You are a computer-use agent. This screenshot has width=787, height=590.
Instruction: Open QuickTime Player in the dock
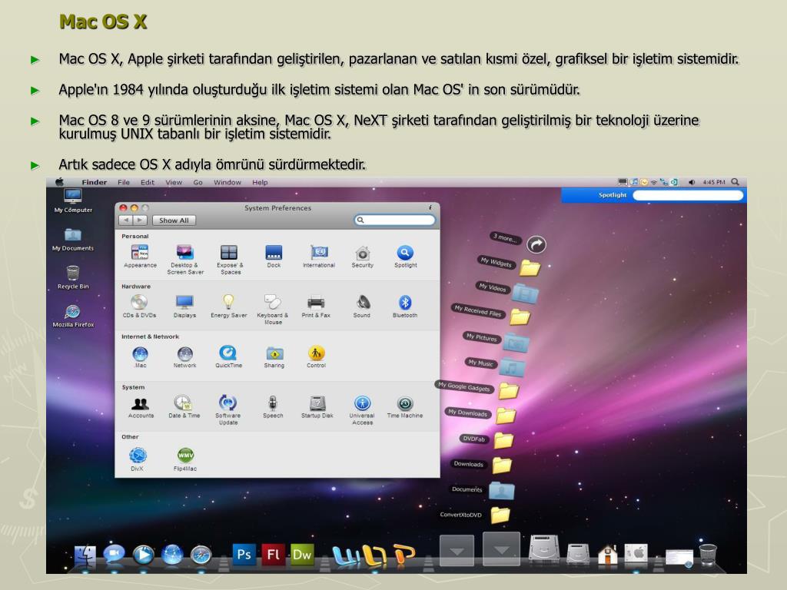[x=143, y=555]
